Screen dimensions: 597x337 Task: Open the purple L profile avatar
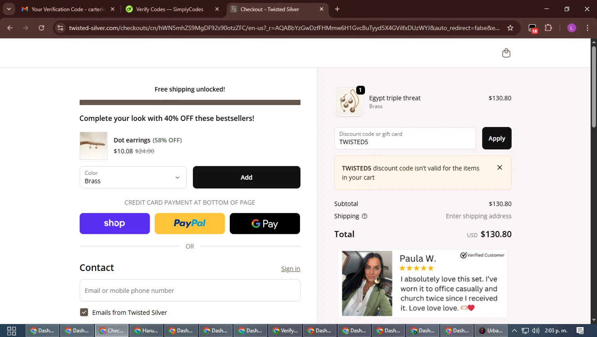(x=572, y=28)
